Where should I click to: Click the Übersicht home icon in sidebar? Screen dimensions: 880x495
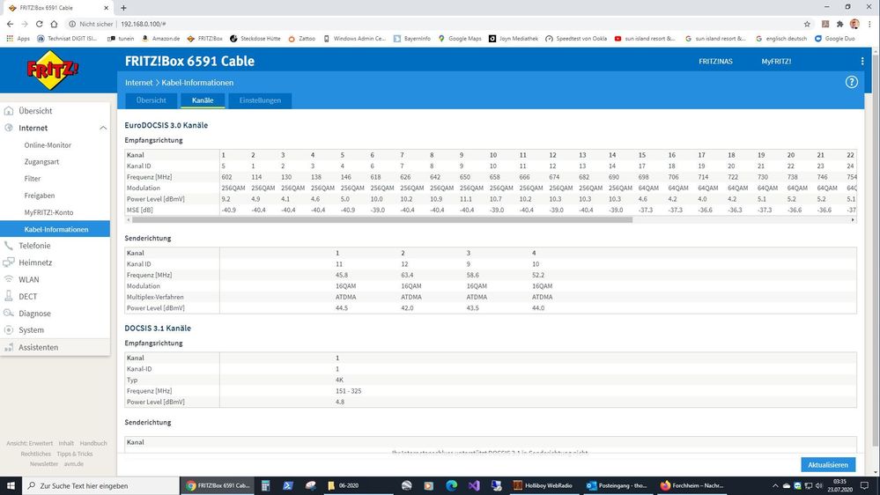coord(9,111)
